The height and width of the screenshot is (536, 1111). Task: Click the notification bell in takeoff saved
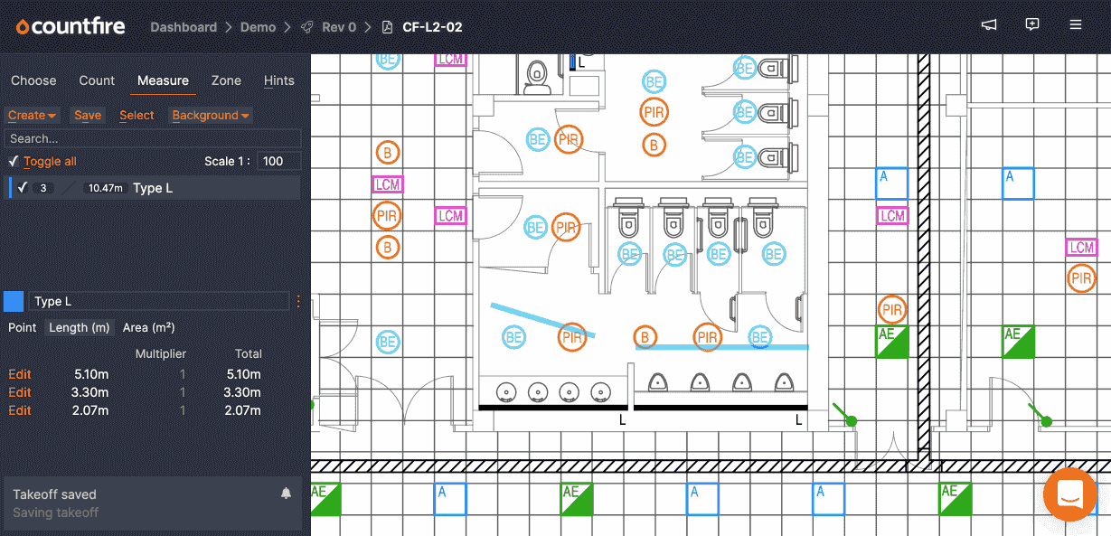click(x=286, y=494)
